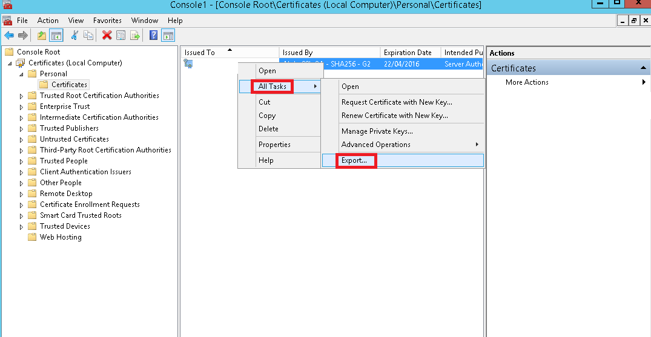This screenshot has width=651, height=337.
Task: Click Properties in the context menu
Action: click(x=274, y=145)
